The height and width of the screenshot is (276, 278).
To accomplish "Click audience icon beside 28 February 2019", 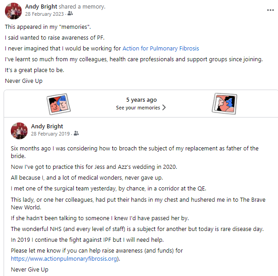I will 76,134.
